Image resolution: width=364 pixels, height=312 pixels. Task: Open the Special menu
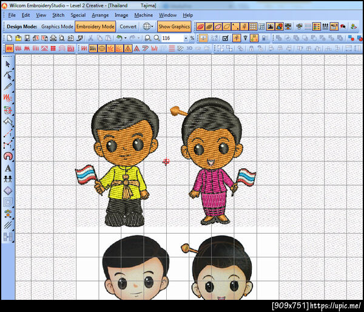click(x=78, y=15)
